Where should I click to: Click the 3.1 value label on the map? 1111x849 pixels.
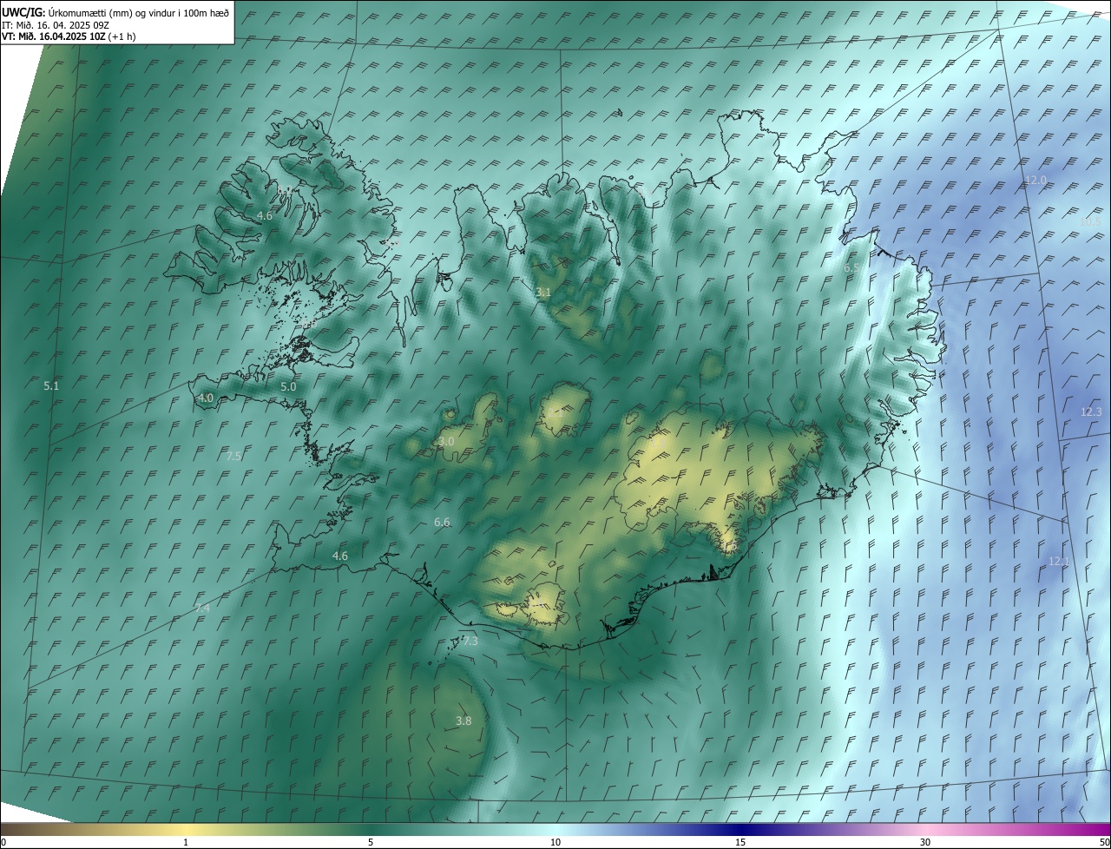point(543,293)
